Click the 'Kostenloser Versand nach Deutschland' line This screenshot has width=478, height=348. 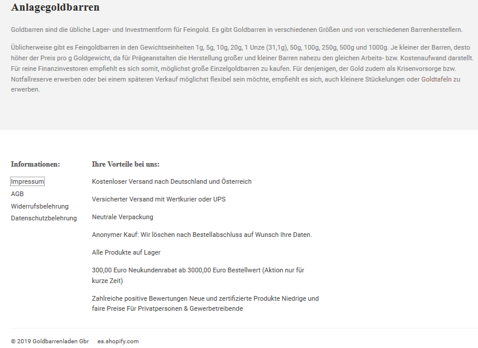pos(172,181)
